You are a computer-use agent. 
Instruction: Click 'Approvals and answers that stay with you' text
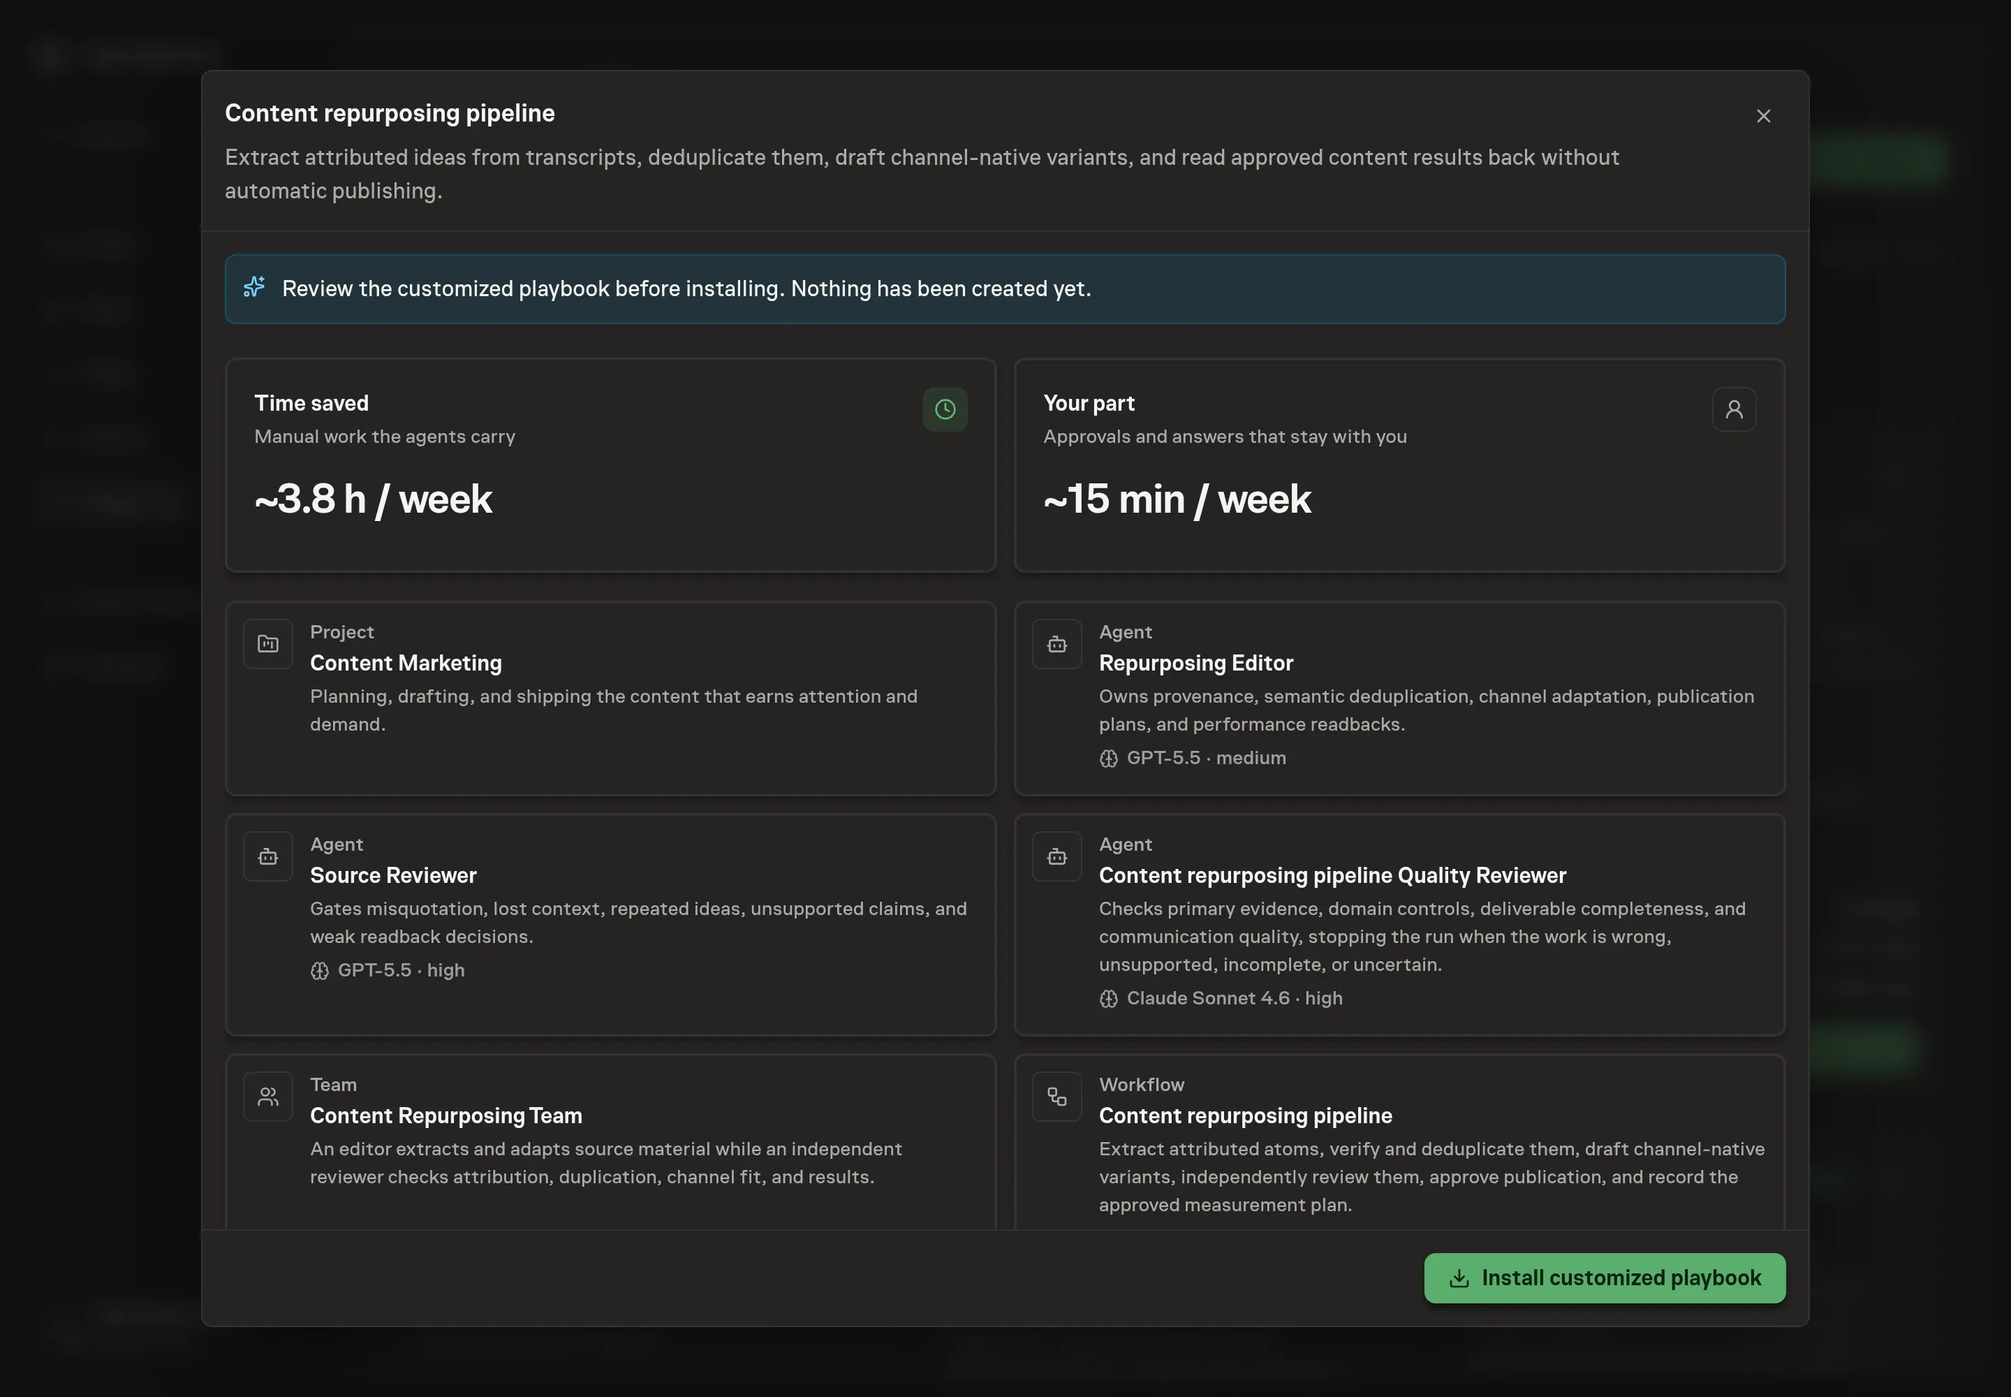(1224, 436)
